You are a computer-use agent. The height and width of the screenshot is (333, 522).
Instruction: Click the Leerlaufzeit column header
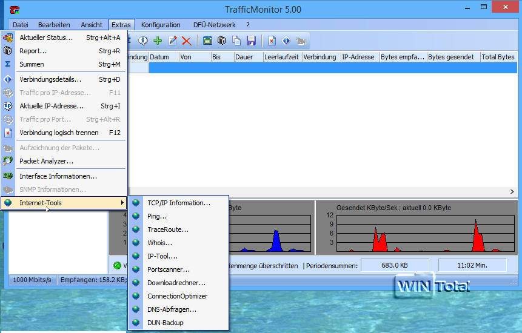tap(281, 57)
